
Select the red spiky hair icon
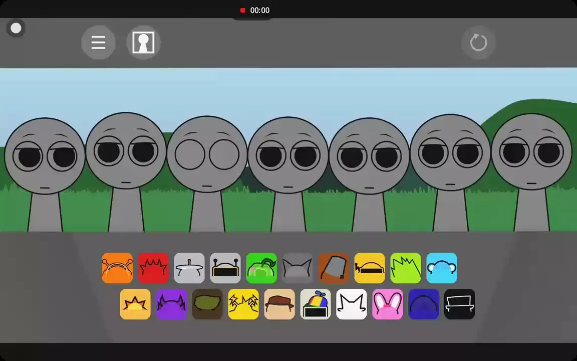[153, 268]
